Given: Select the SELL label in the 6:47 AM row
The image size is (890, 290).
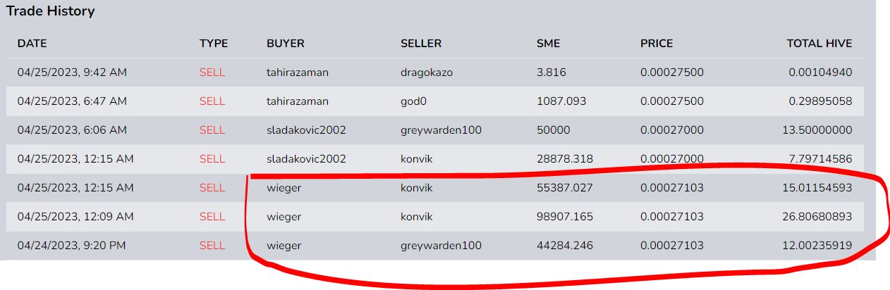Looking at the screenshot, I should point(212,101).
